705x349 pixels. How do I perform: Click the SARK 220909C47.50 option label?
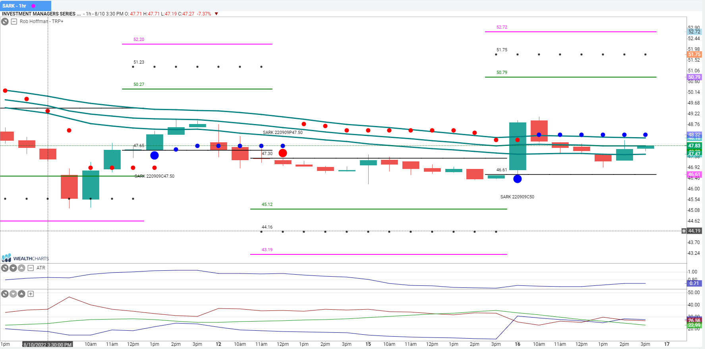tap(155, 176)
